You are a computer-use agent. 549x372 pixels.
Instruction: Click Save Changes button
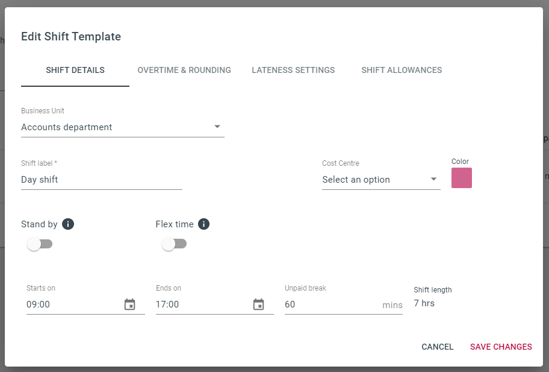(501, 347)
